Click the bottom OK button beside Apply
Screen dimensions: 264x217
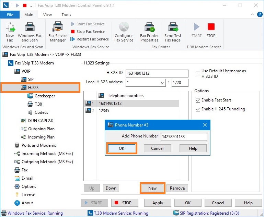[188, 203]
